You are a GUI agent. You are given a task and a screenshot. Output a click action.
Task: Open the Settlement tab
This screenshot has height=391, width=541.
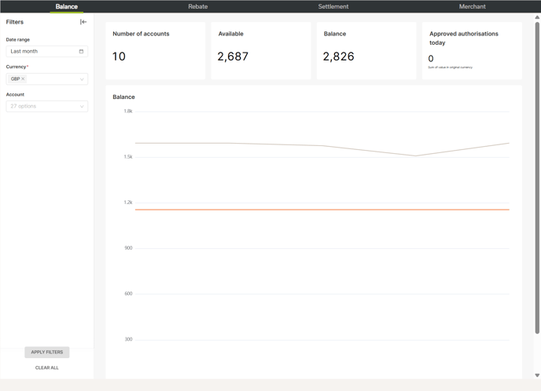click(333, 6)
